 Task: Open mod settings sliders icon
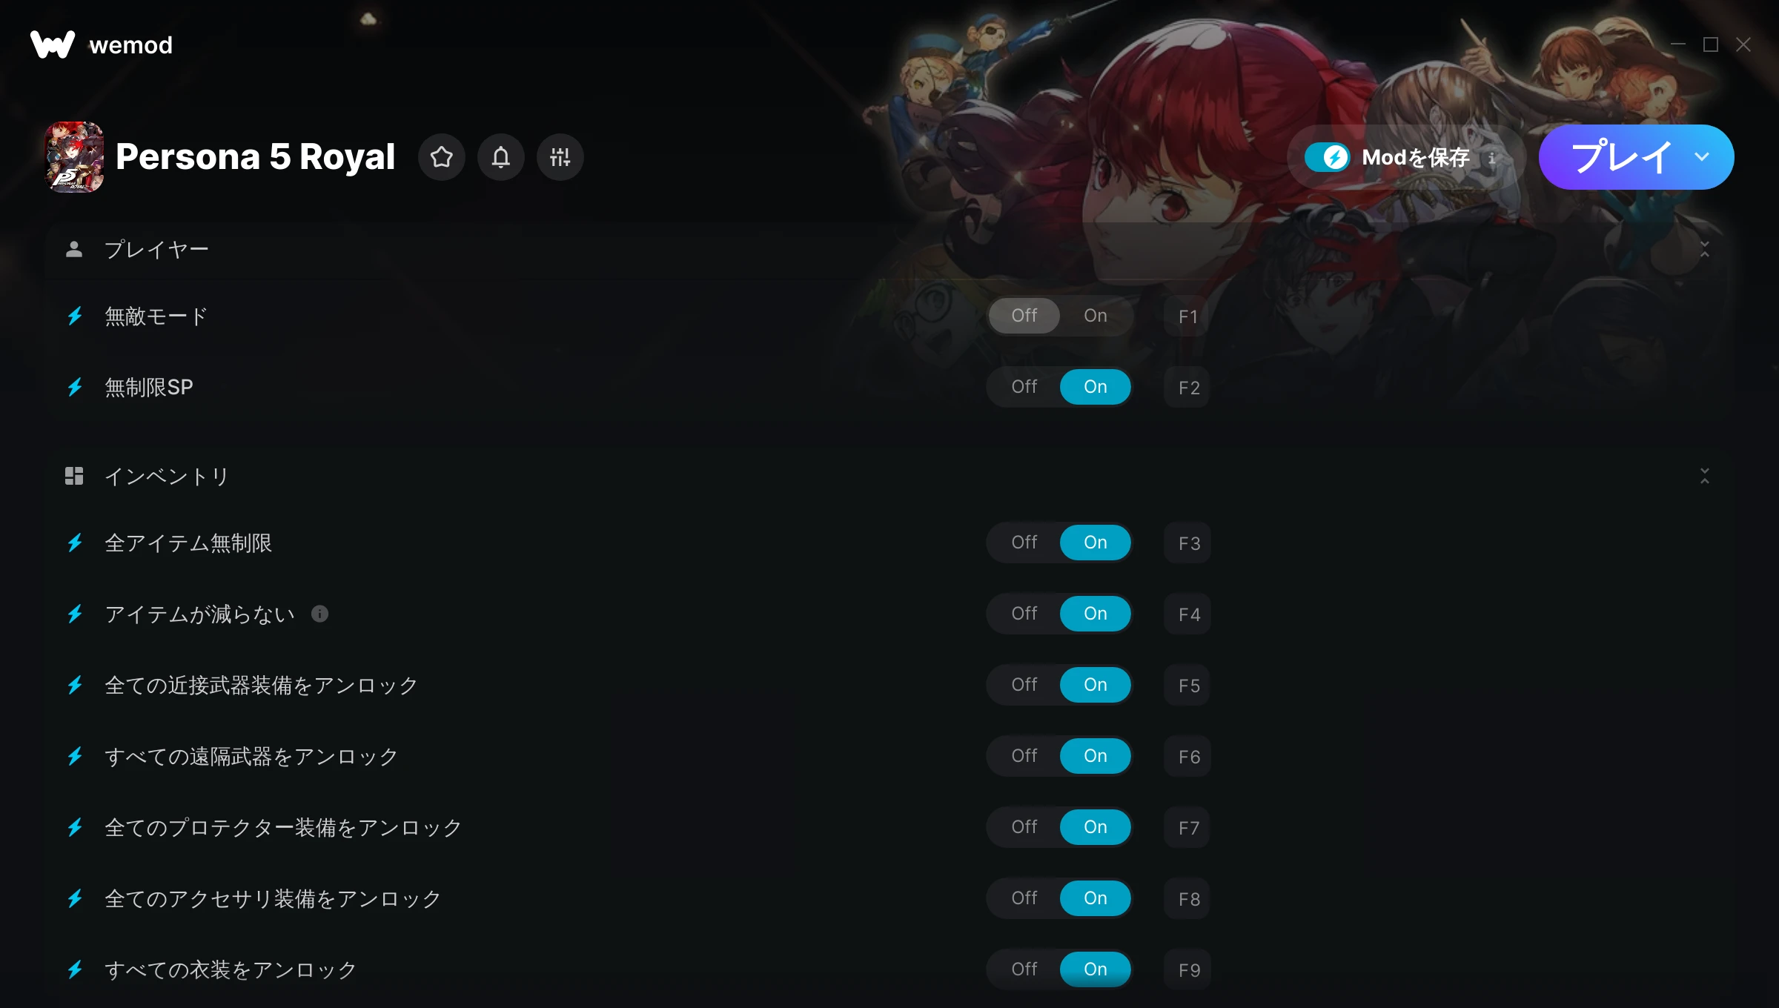point(560,157)
